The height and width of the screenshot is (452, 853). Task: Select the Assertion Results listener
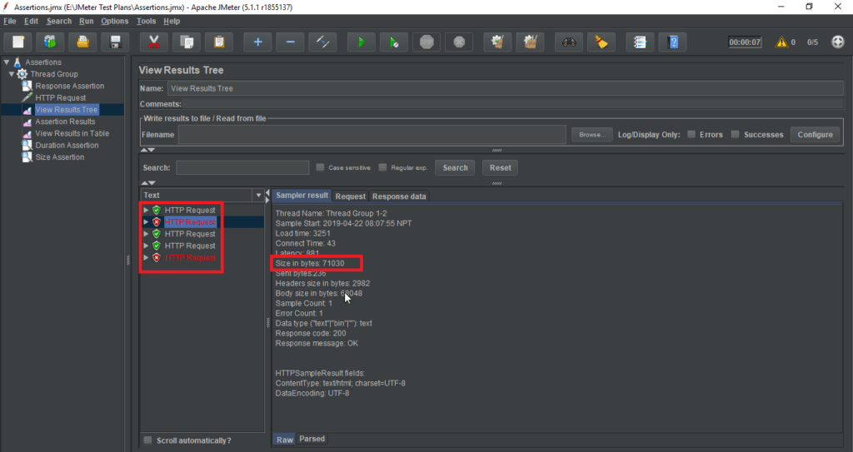pyautogui.click(x=65, y=122)
